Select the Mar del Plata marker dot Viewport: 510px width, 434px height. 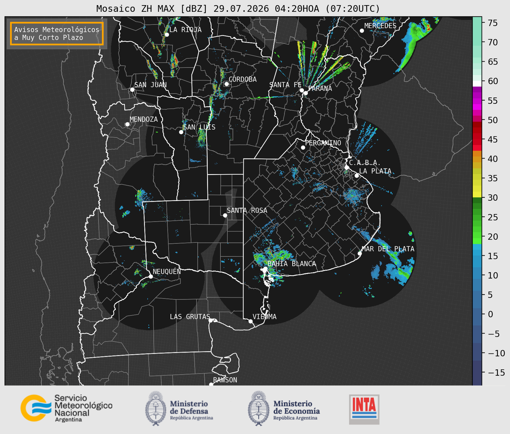pos(360,254)
